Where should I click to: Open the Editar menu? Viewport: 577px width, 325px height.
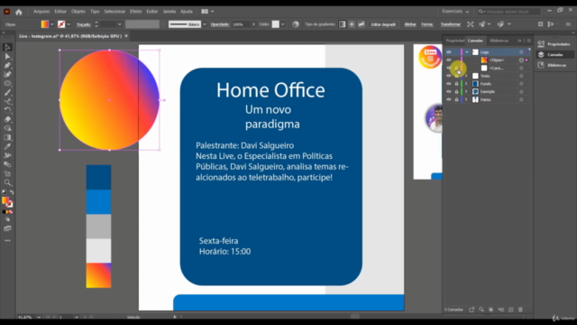pos(60,12)
